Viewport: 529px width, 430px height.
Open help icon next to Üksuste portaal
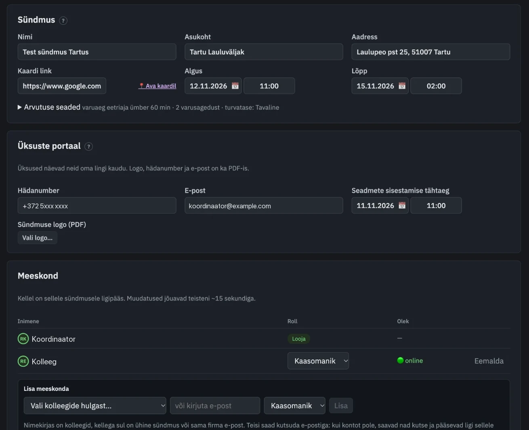[x=88, y=147]
